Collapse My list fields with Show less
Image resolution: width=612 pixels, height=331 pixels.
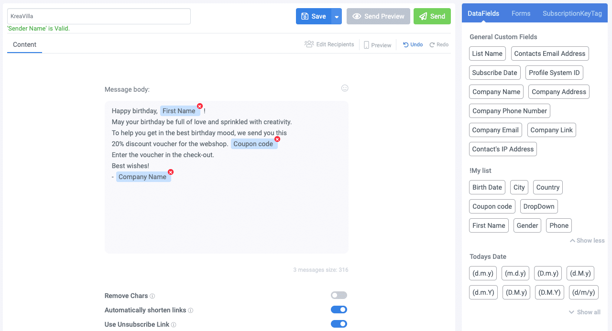pos(587,241)
